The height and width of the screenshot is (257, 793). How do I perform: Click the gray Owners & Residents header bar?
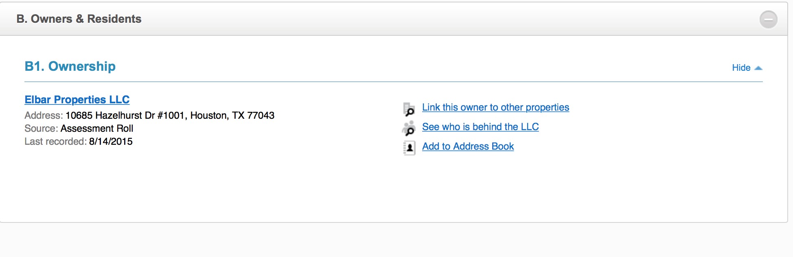point(394,19)
